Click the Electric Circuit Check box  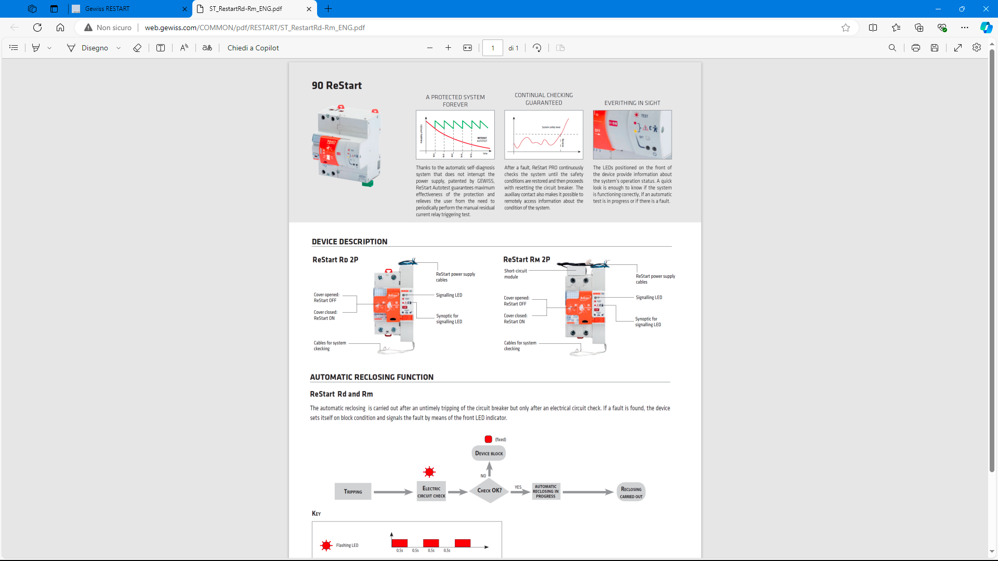(431, 491)
